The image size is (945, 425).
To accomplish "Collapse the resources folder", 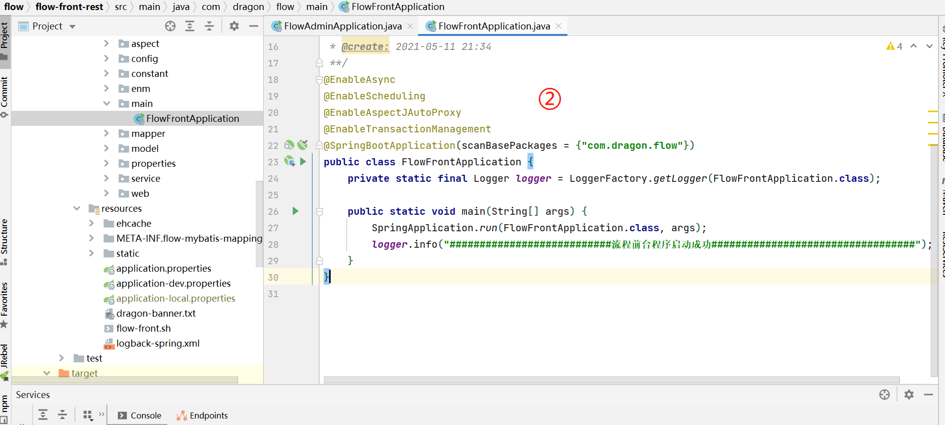I will 76,208.
